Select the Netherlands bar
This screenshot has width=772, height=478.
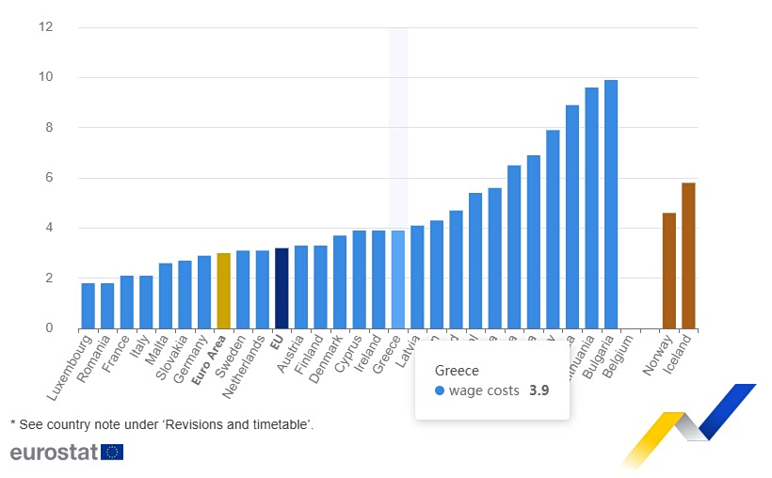263,290
